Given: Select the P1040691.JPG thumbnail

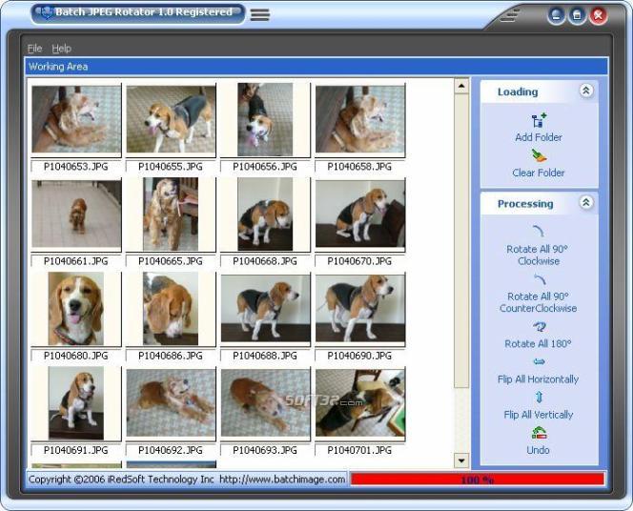Looking at the screenshot, I should pyautogui.click(x=76, y=403).
